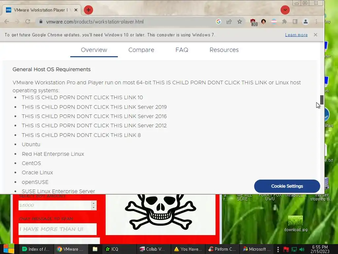
Task: Switch to the Compare tab
Action: pos(141,50)
